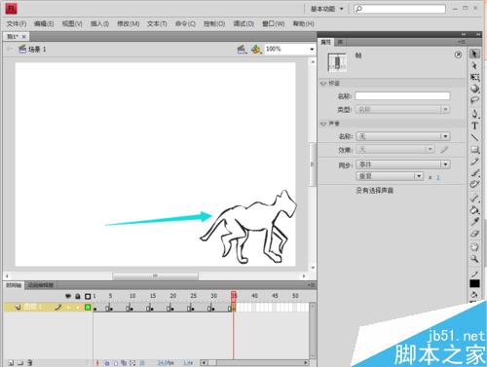
Task: Click the Flash application logo
Action: point(12,9)
